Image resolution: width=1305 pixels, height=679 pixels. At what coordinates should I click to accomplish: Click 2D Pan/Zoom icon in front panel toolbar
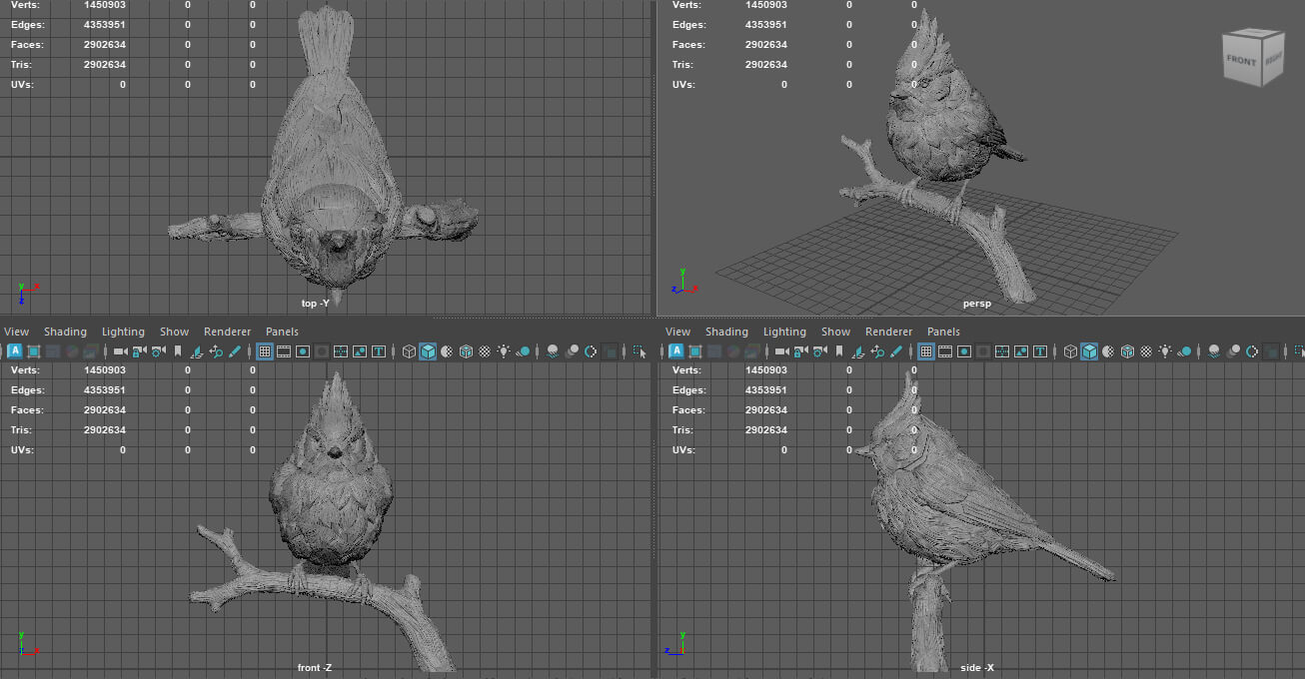216,351
